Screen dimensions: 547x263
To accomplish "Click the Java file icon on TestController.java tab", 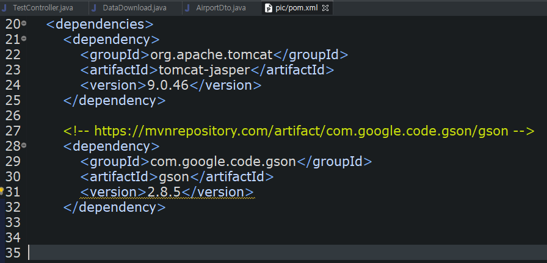I will [x=4, y=8].
